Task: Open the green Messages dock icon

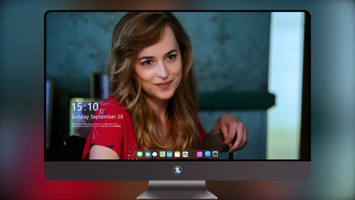Action: click(x=140, y=154)
